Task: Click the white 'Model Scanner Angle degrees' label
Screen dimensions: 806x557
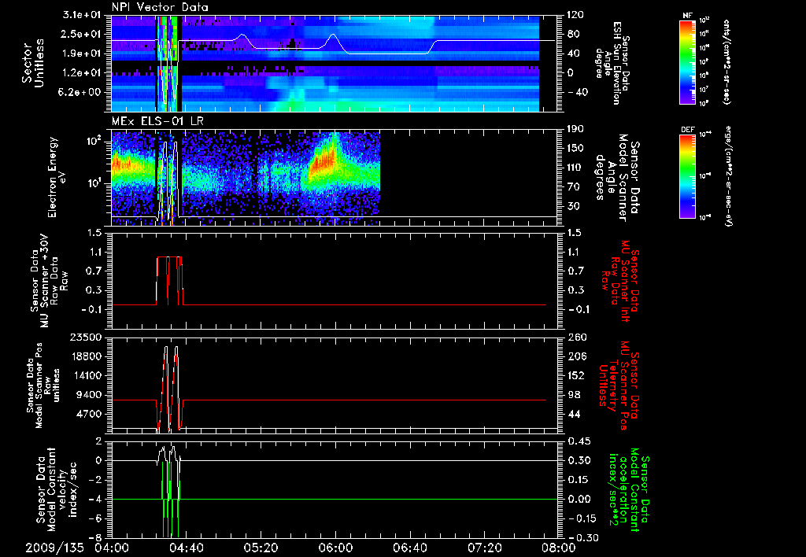Action: (x=617, y=178)
